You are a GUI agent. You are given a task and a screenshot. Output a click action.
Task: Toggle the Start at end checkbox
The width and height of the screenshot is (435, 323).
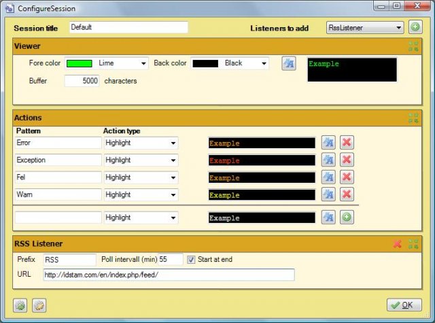click(191, 259)
